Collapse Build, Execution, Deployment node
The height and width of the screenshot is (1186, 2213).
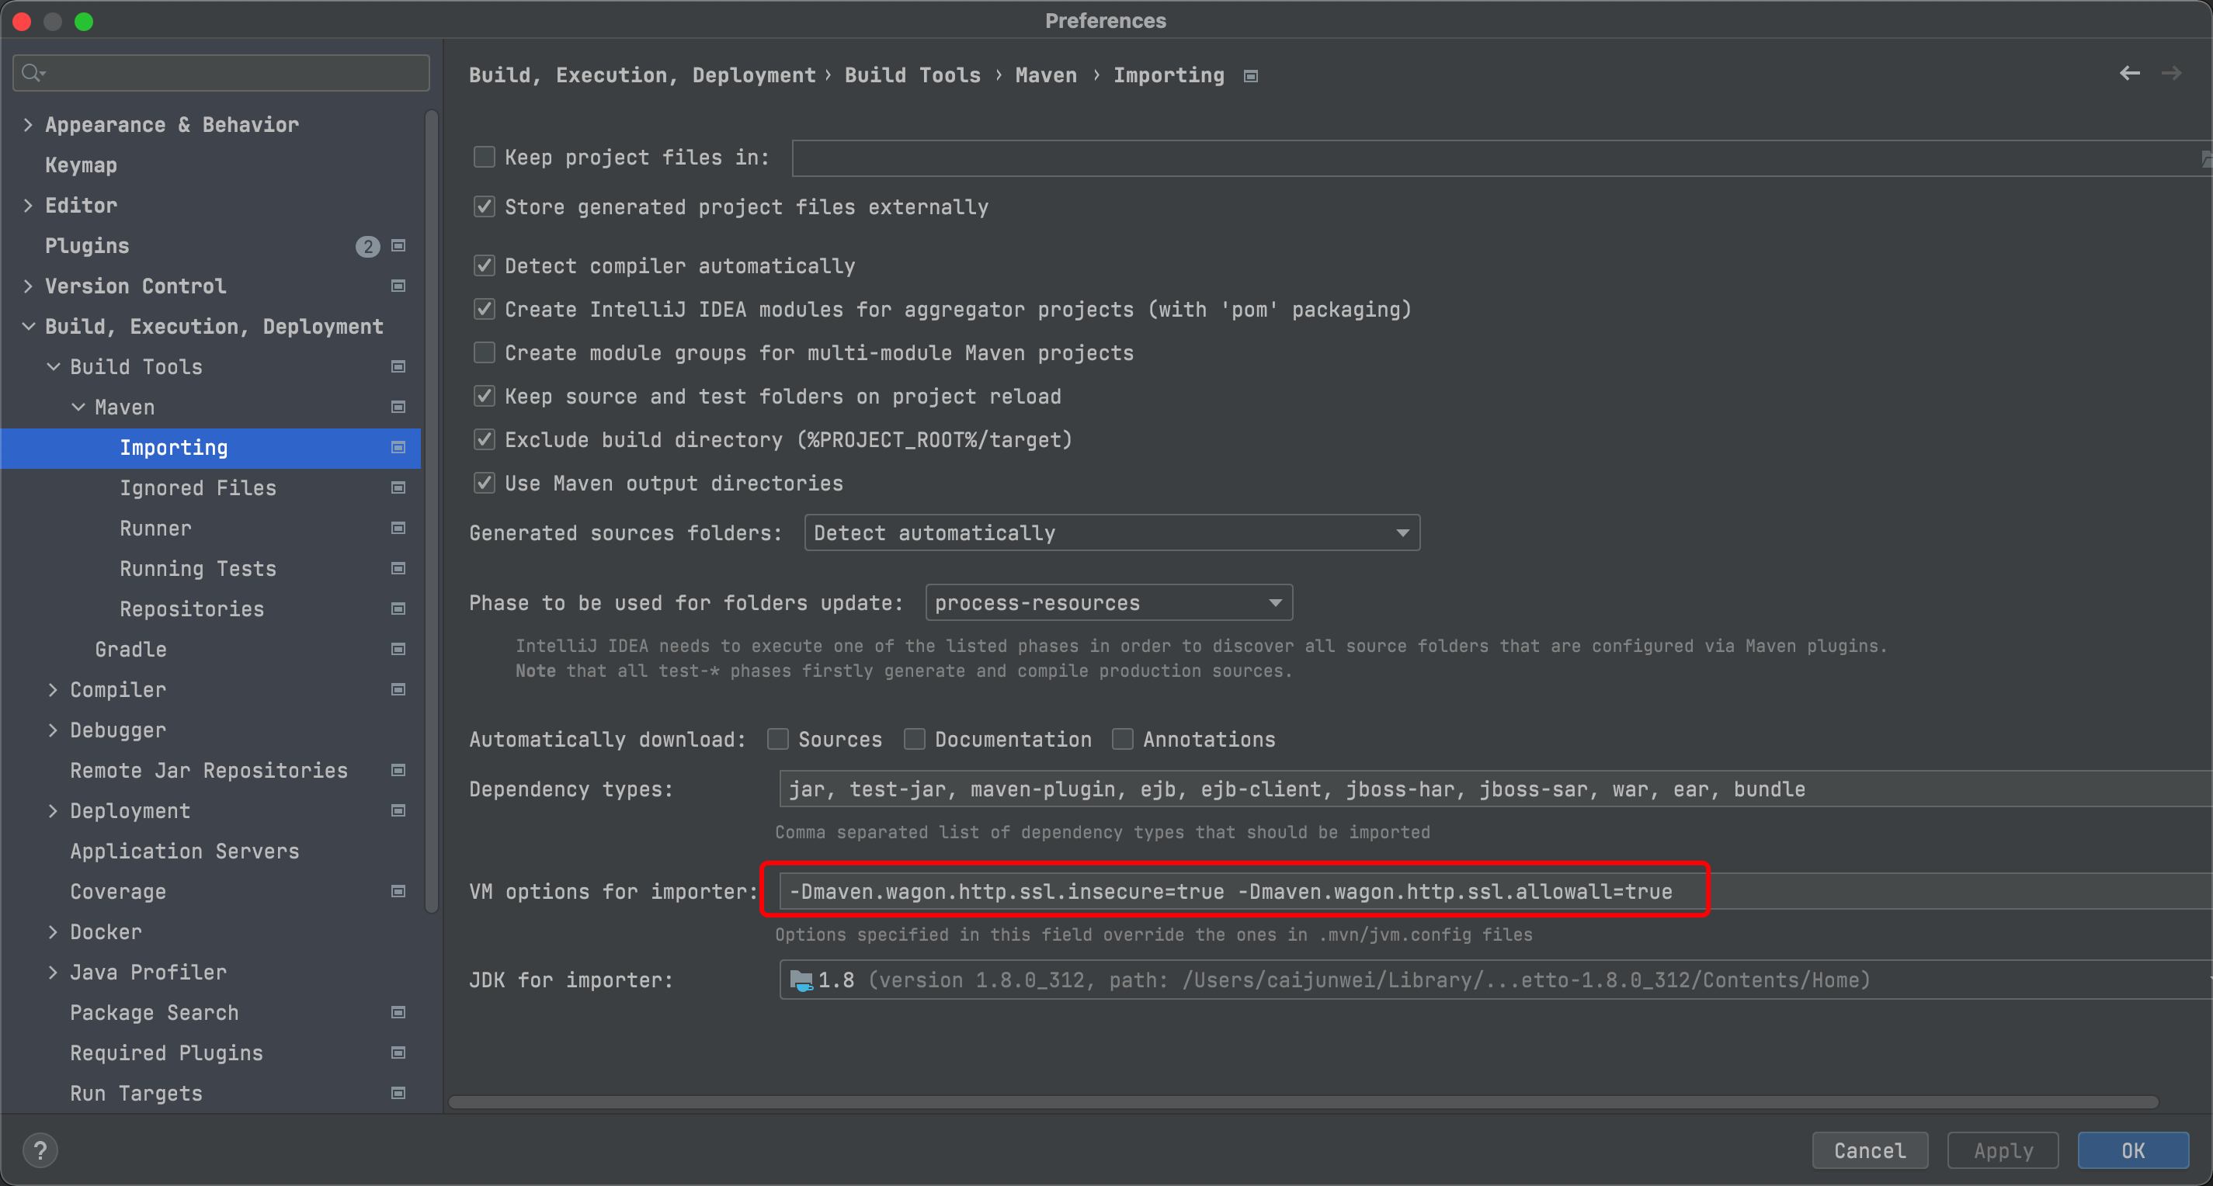point(29,326)
